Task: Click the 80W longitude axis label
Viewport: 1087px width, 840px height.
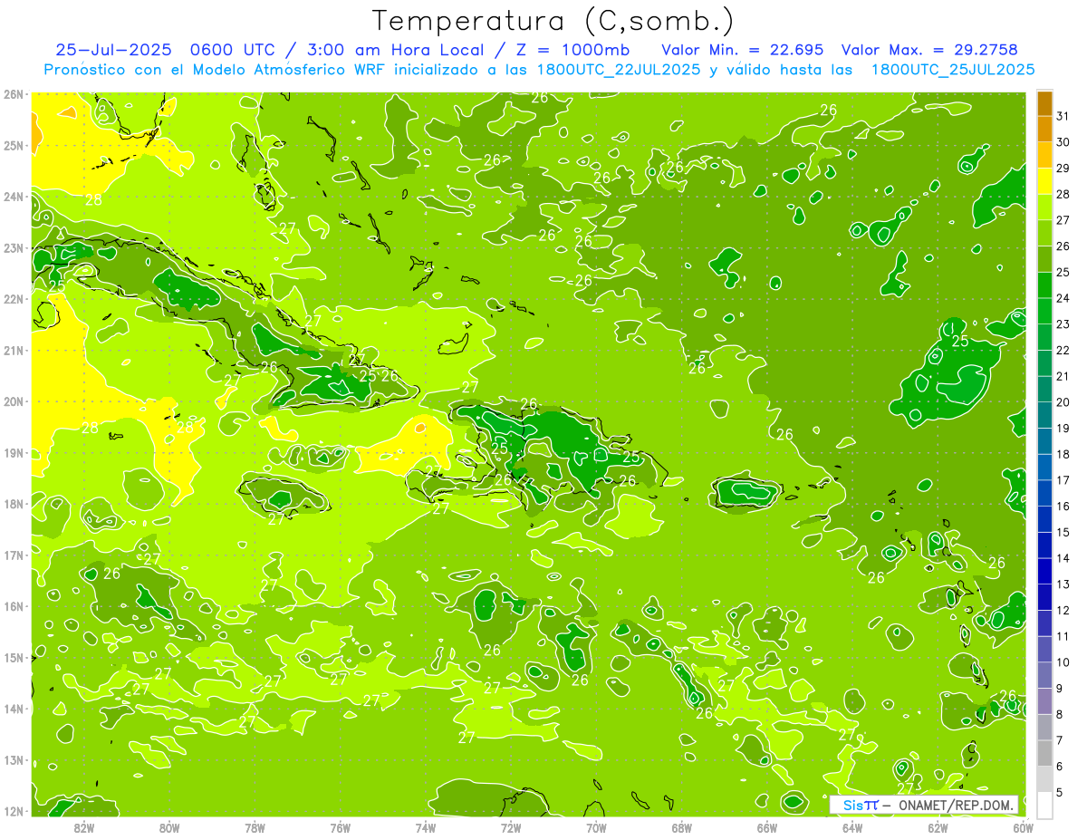Action: [168, 827]
